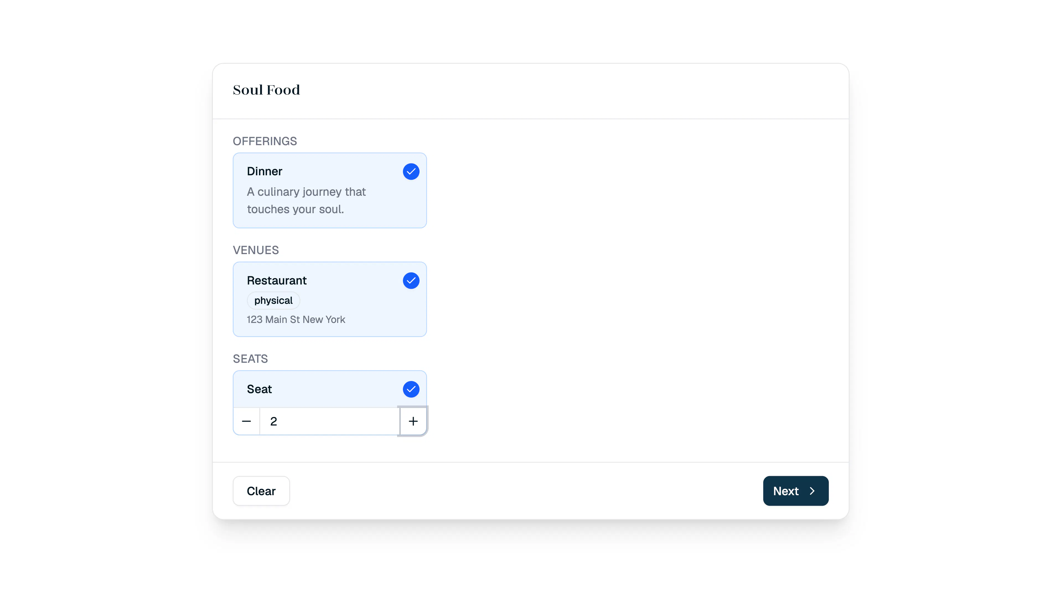
Task: Click the OFFERINGS section label
Action: (x=265, y=141)
